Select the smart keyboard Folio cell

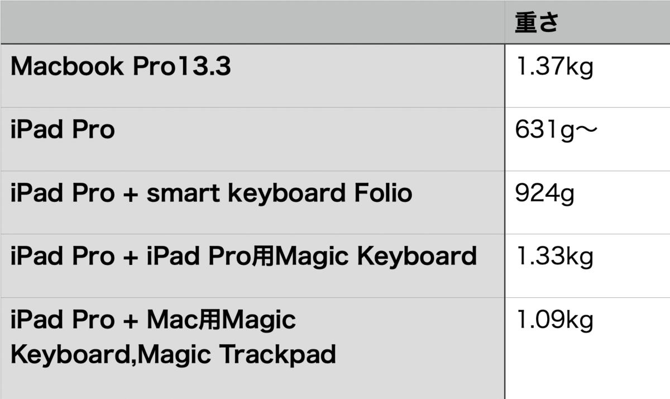[252, 202]
